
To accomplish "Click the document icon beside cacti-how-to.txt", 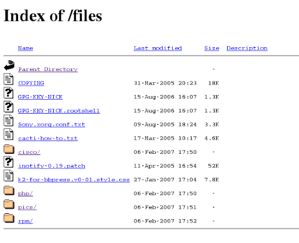I will pyautogui.click(x=9, y=134).
